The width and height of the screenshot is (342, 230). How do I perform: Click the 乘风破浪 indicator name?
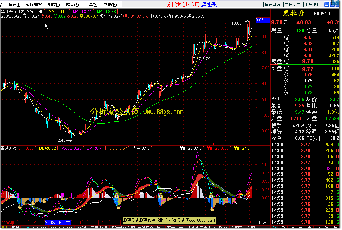click(8, 148)
